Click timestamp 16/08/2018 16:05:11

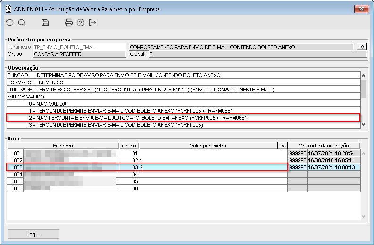pyautogui.click(x=333, y=160)
